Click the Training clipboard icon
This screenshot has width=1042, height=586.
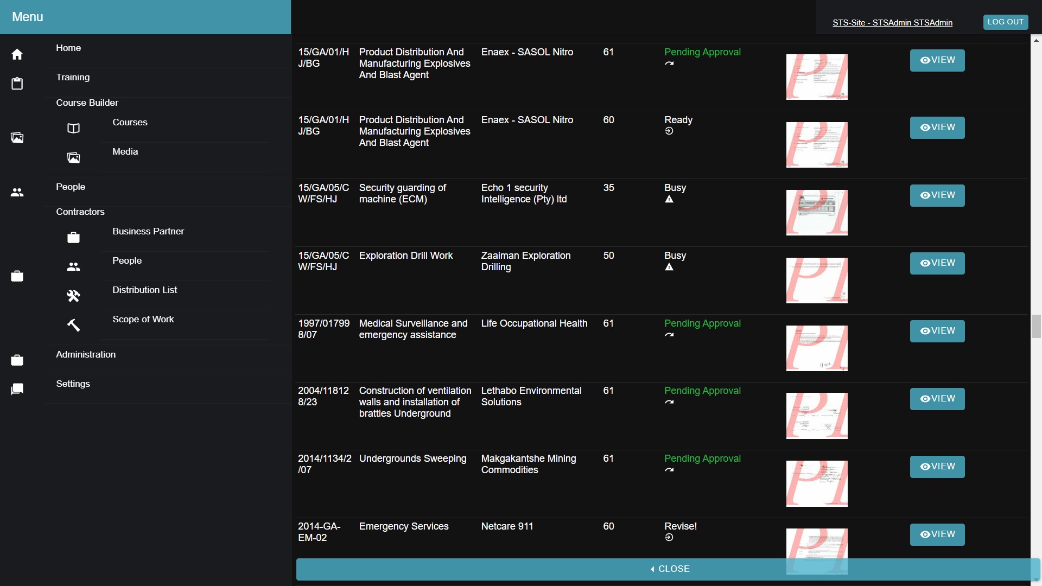(x=17, y=84)
